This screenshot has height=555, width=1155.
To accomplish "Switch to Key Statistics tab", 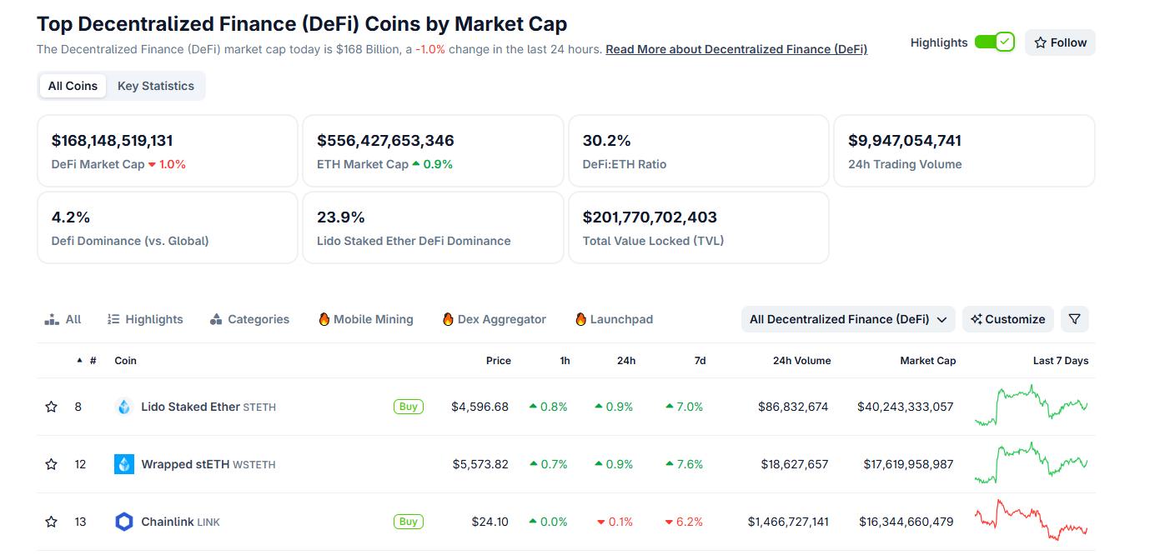I will 156,86.
